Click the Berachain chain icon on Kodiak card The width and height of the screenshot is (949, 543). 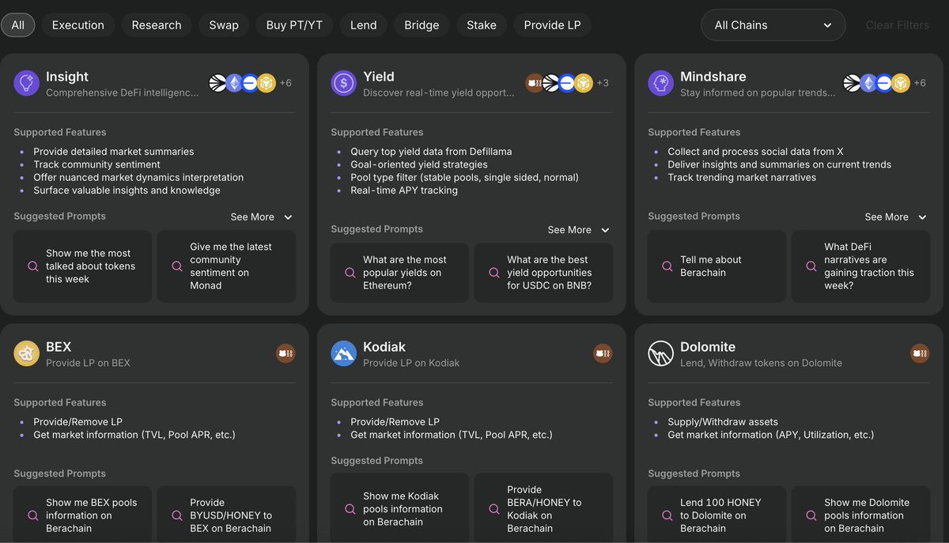603,353
